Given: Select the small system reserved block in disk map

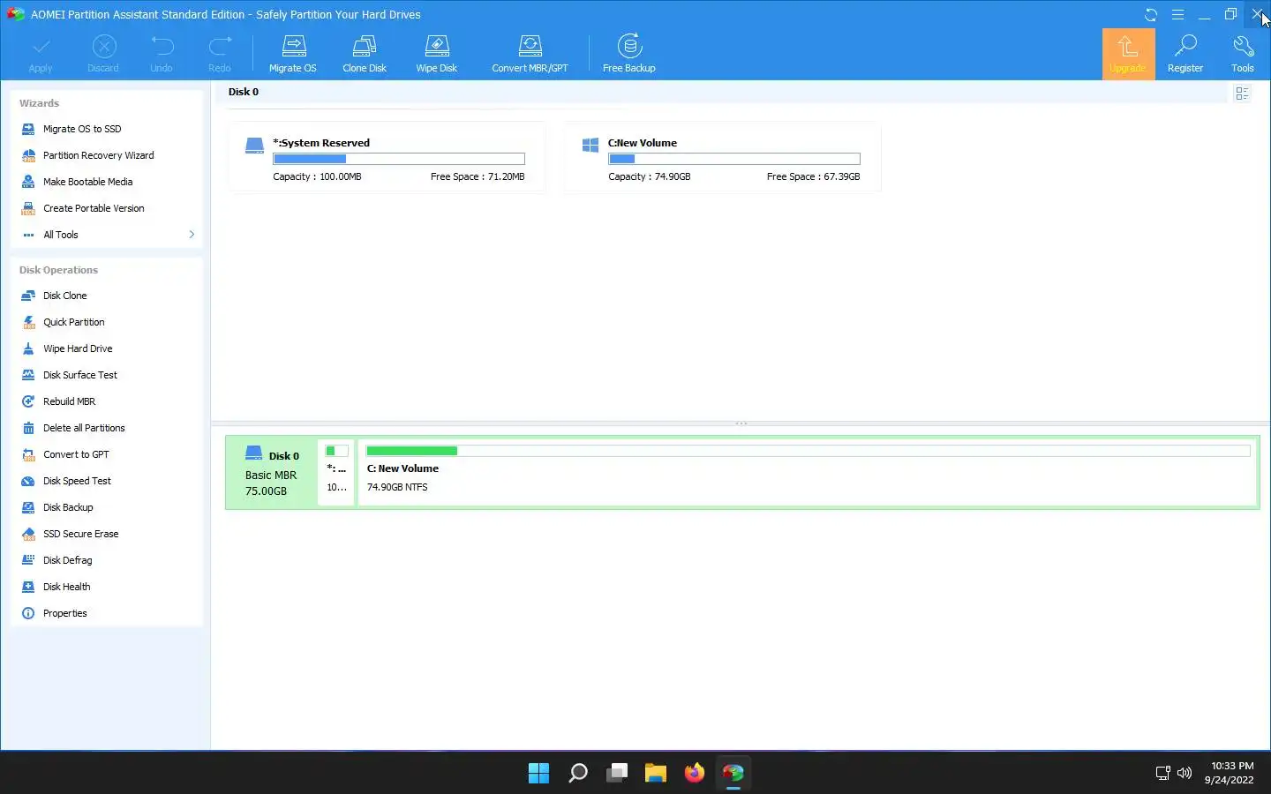Looking at the screenshot, I should [335, 473].
